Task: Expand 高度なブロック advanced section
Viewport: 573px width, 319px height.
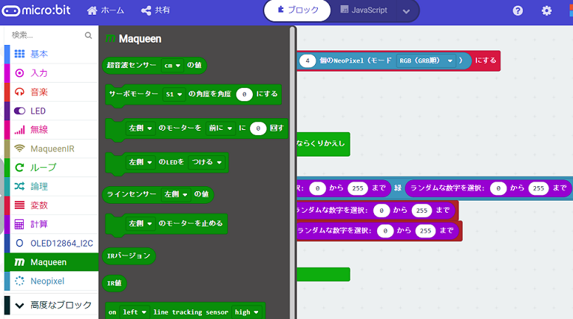Action: click(51, 305)
